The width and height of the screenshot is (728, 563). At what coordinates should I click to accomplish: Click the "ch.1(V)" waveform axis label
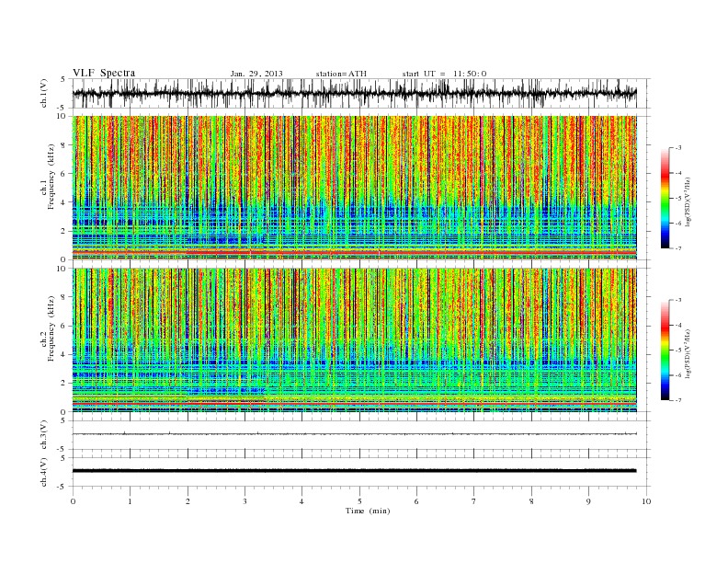[44, 93]
